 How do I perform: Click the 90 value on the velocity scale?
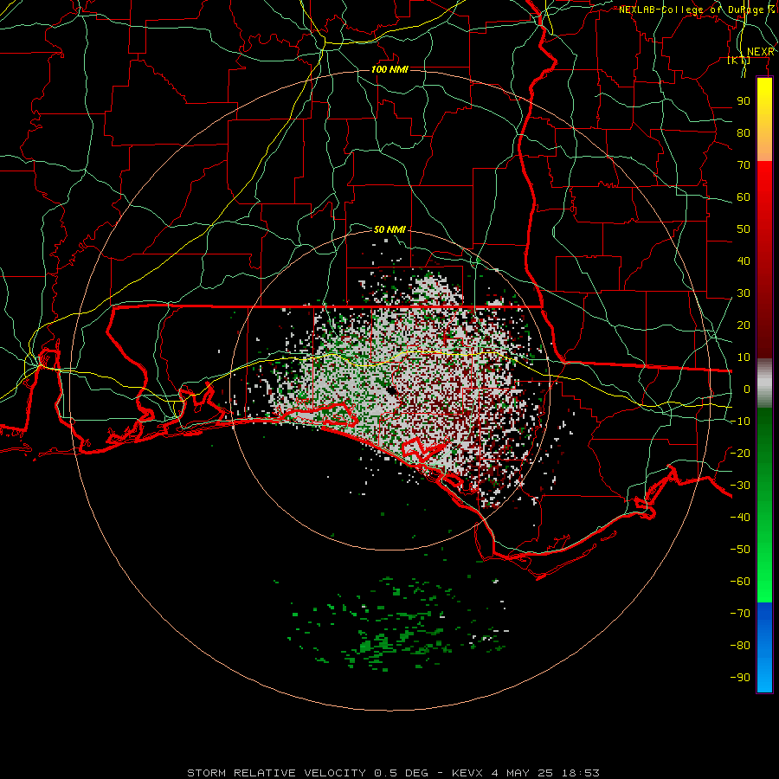(x=744, y=101)
